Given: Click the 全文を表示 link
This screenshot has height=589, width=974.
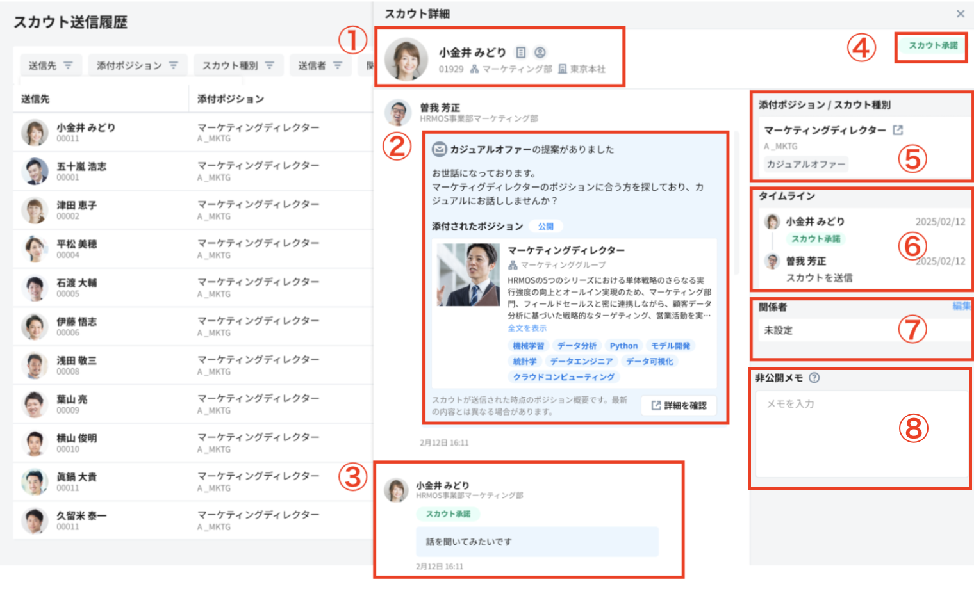Looking at the screenshot, I should coord(527,328).
